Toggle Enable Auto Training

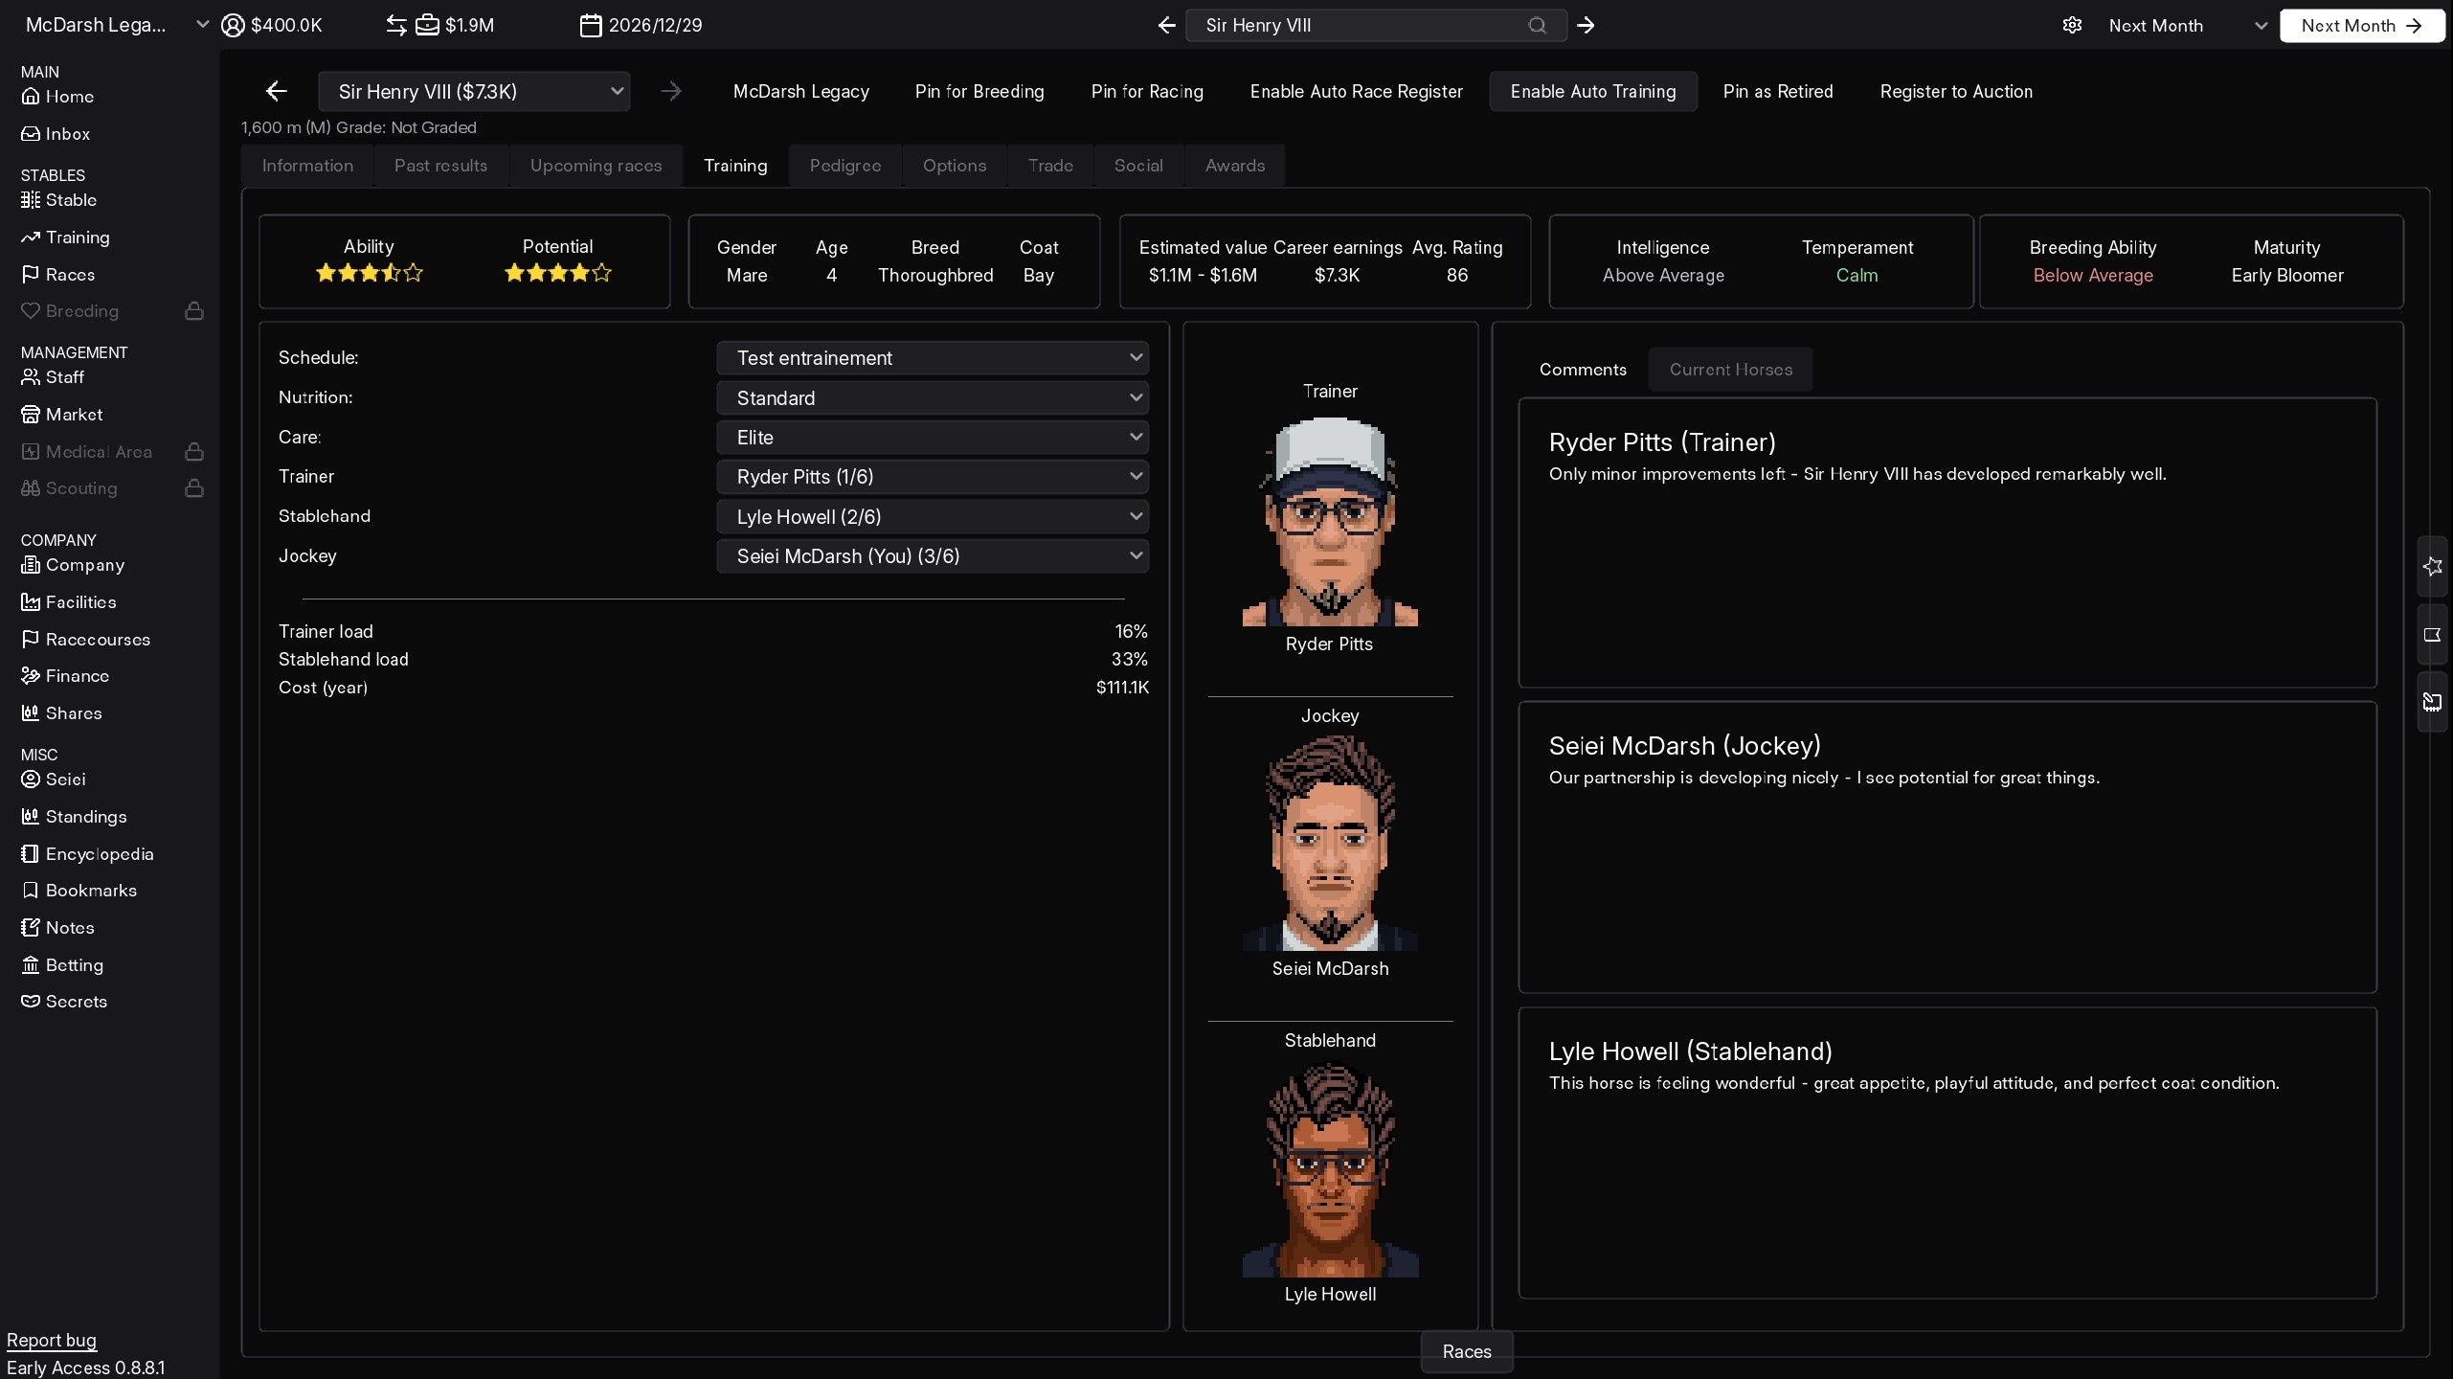point(1592,92)
